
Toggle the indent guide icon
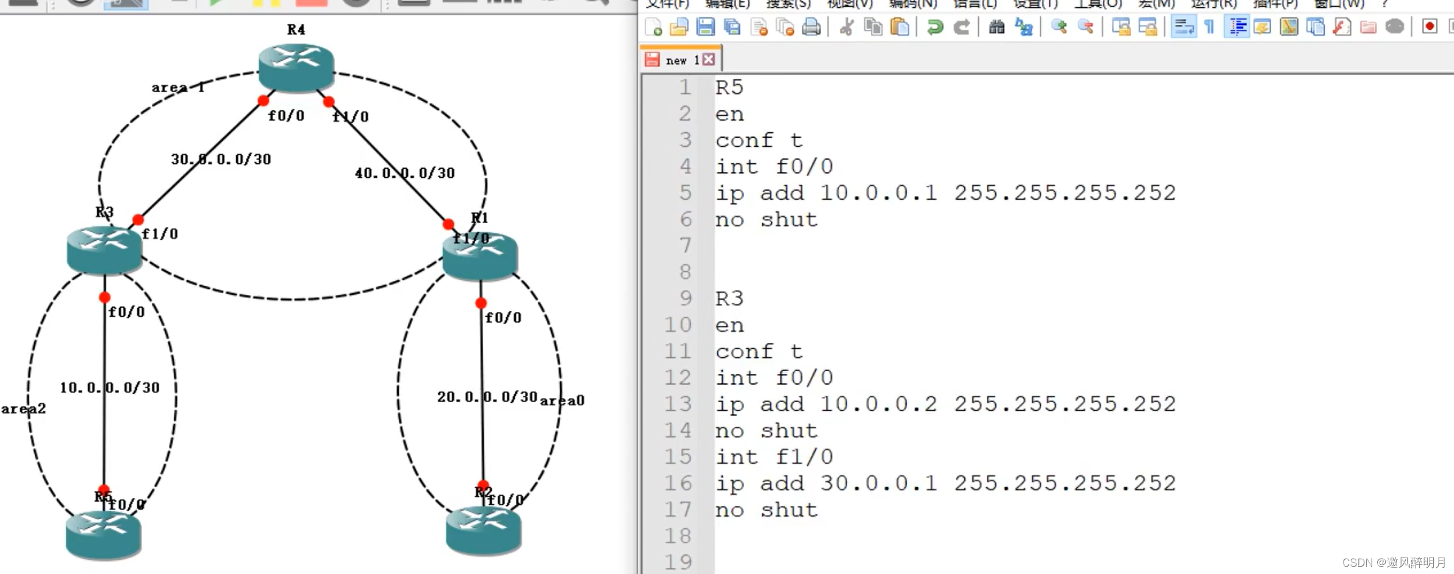tap(1237, 27)
